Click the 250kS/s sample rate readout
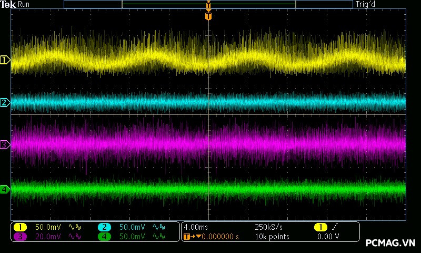Screen dimensions: 421x253 [x=268, y=227]
